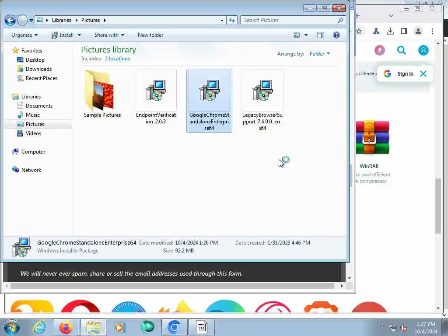Dismiss the Google Sign in popup
448x336 pixels.
[x=423, y=73]
